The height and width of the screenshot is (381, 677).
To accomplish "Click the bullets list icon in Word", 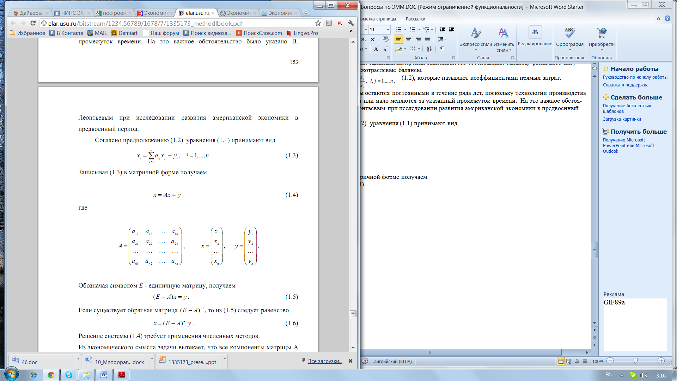I will pos(398,30).
